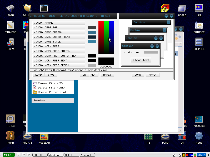The image size is (210, 157).
Task: Click the red X tray icon in taskbar
Action: coord(187,155)
